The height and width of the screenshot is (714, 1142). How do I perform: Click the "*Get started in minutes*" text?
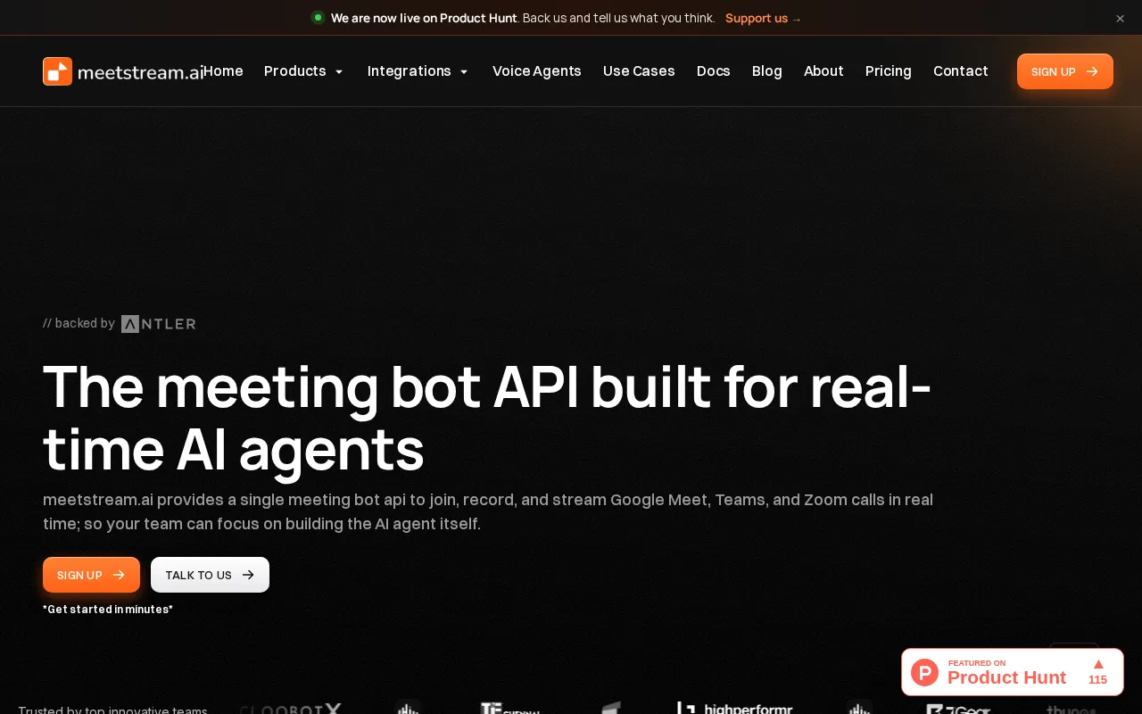108,610
